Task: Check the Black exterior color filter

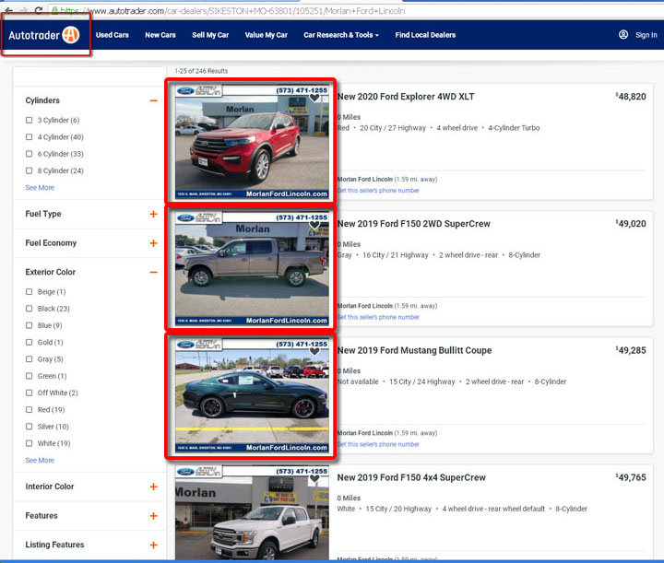Action: coord(29,309)
